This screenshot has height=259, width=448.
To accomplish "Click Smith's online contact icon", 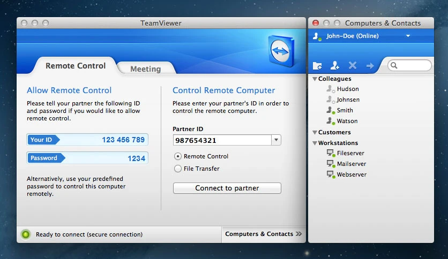I will (x=331, y=110).
